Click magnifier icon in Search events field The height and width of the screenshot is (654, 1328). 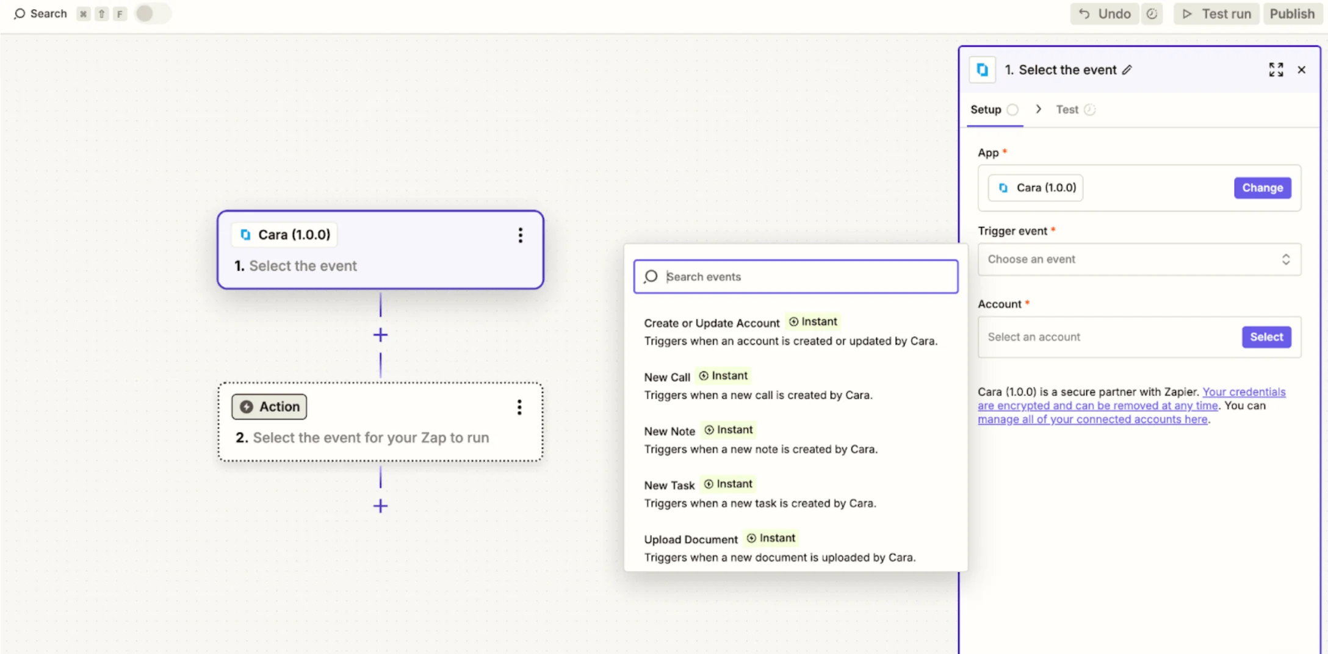(x=651, y=276)
